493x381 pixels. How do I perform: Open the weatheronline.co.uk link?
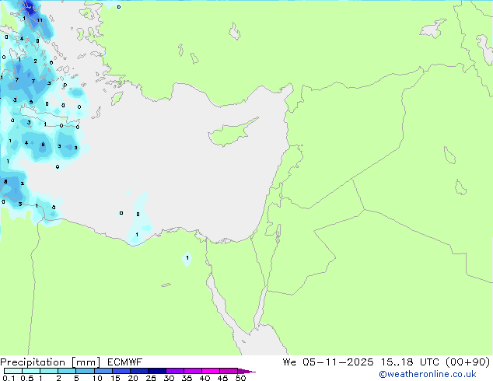point(428,374)
